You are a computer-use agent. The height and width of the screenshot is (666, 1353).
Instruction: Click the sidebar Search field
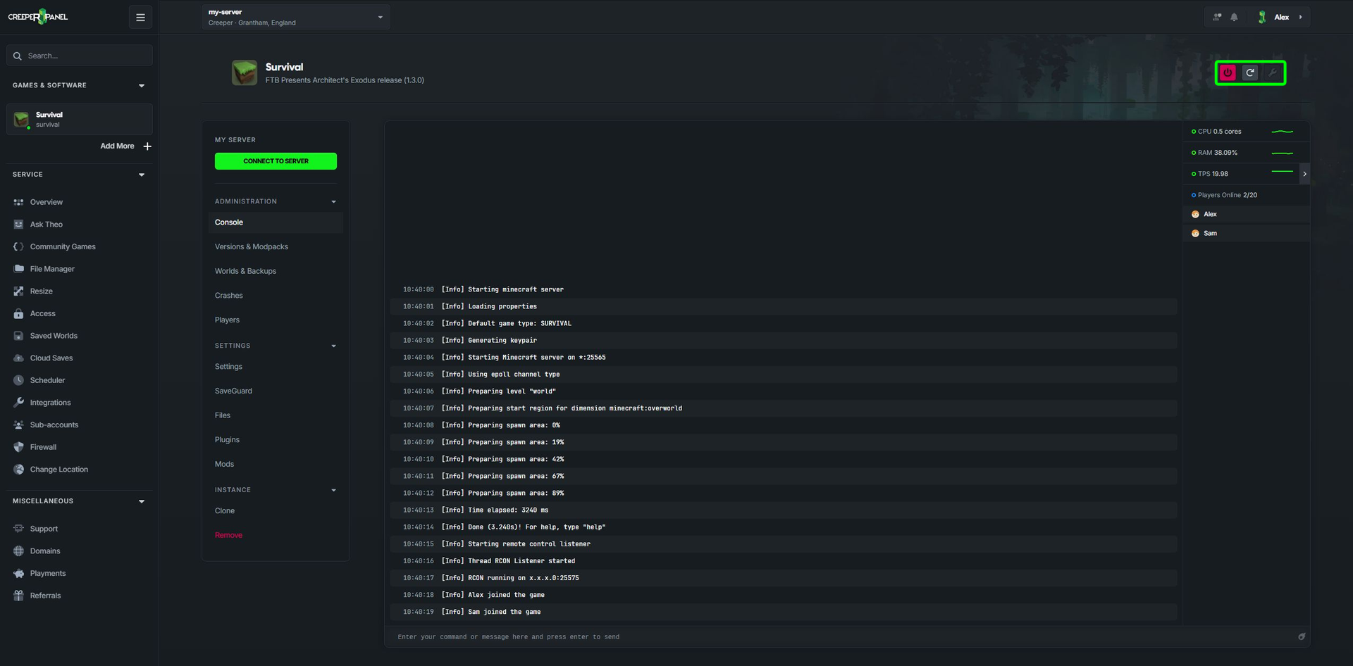(x=80, y=56)
